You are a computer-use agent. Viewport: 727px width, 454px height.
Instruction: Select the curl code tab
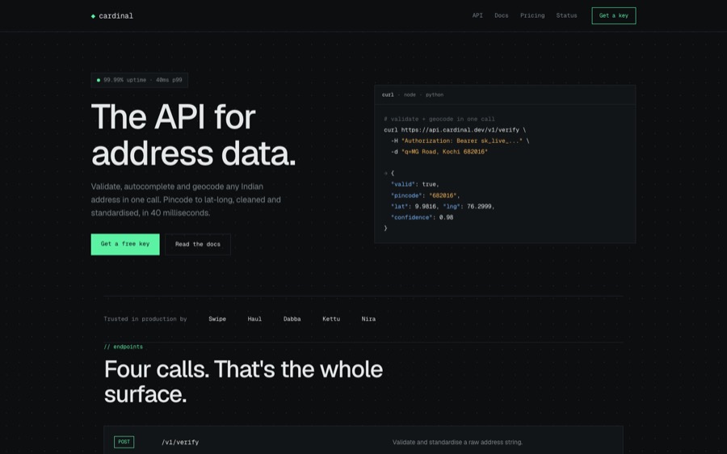coord(388,95)
